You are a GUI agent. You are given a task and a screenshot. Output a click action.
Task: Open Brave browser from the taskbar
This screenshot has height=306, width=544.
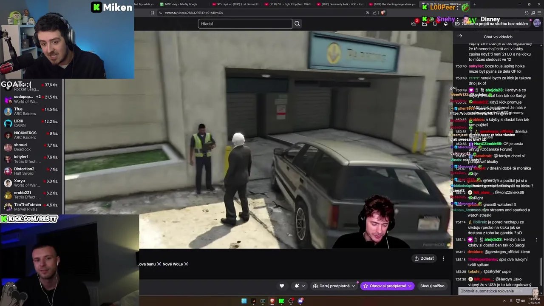point(272,301)
